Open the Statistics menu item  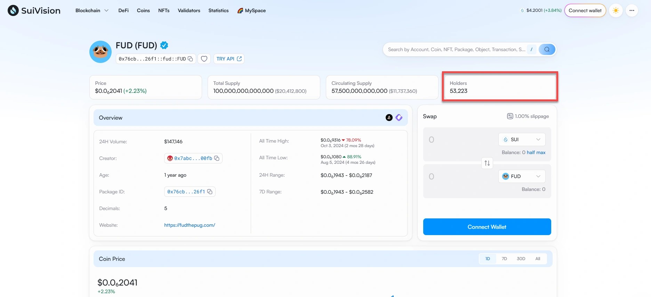218,10
